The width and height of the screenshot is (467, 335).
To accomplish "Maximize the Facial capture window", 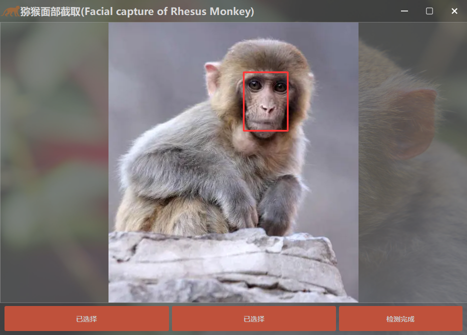I will [x=429, y=11].
